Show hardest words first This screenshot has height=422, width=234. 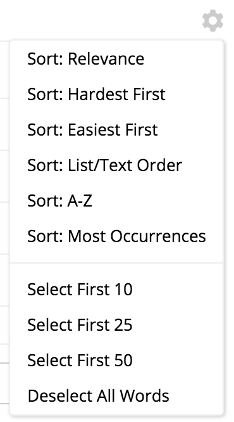pyautogui.click(x=116, y=94)
